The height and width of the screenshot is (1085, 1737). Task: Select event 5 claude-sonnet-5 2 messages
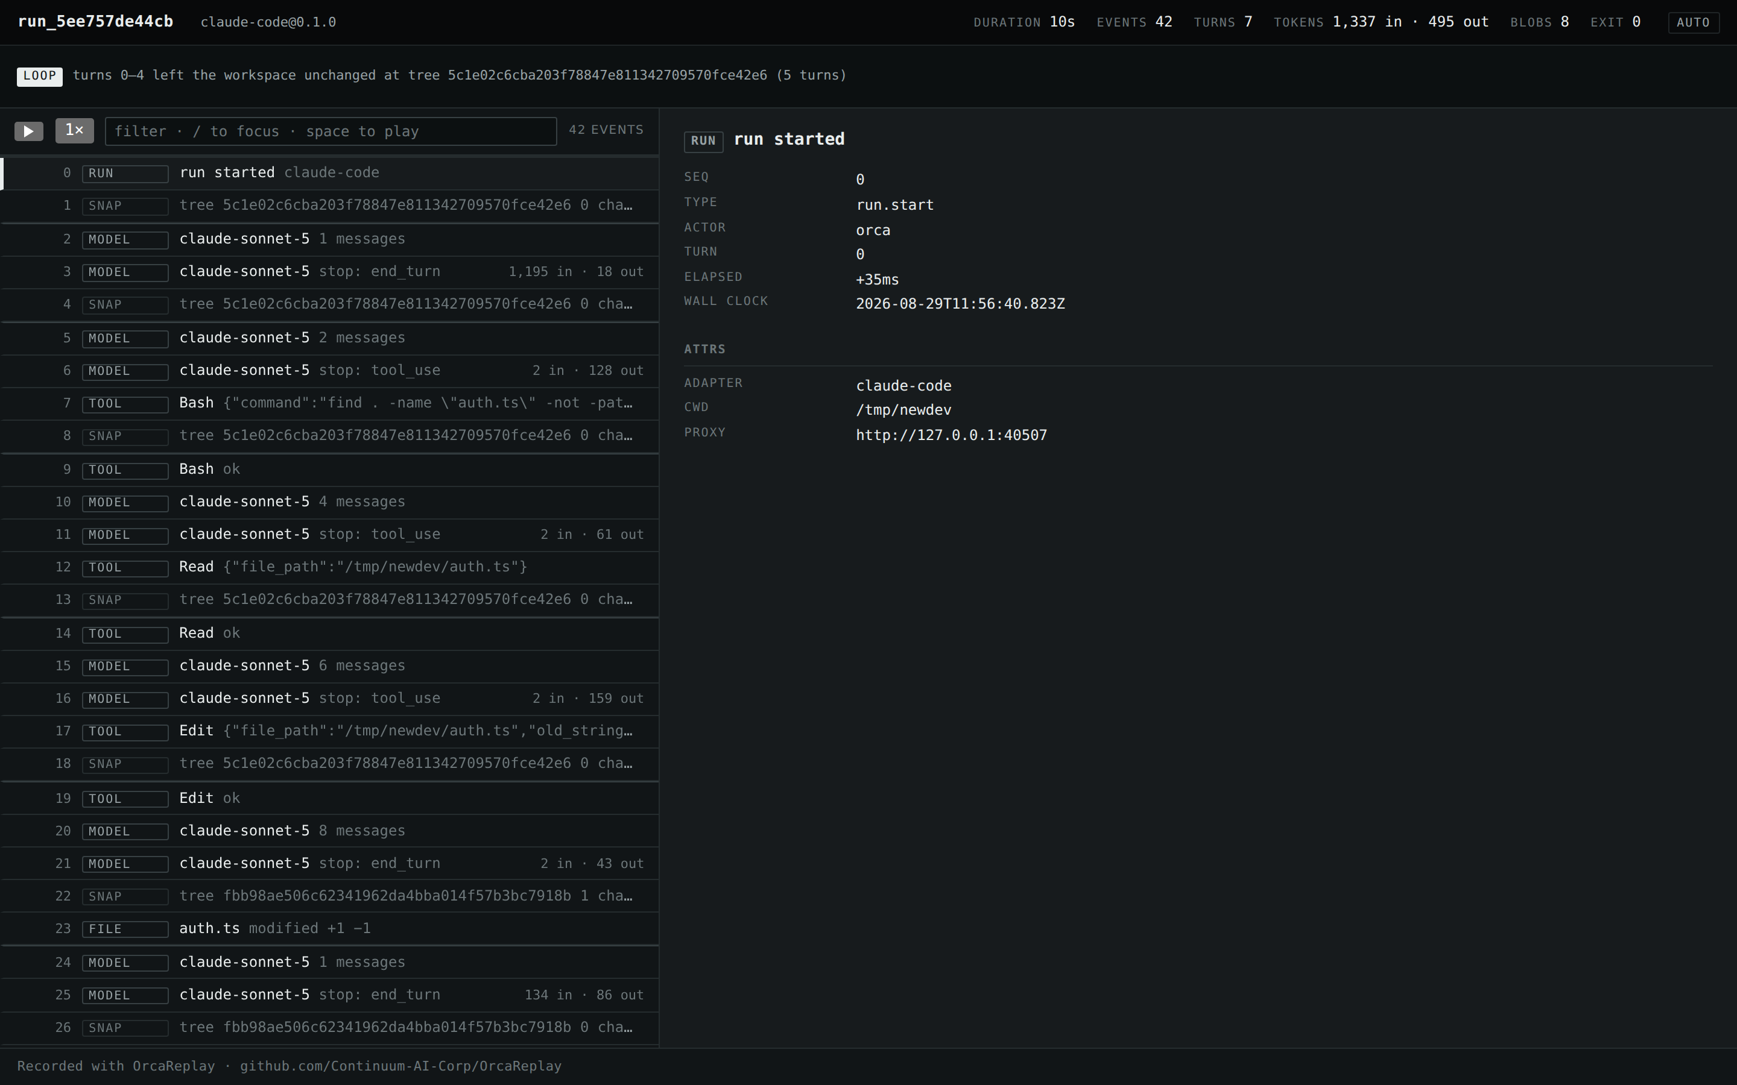pos(329,338)
